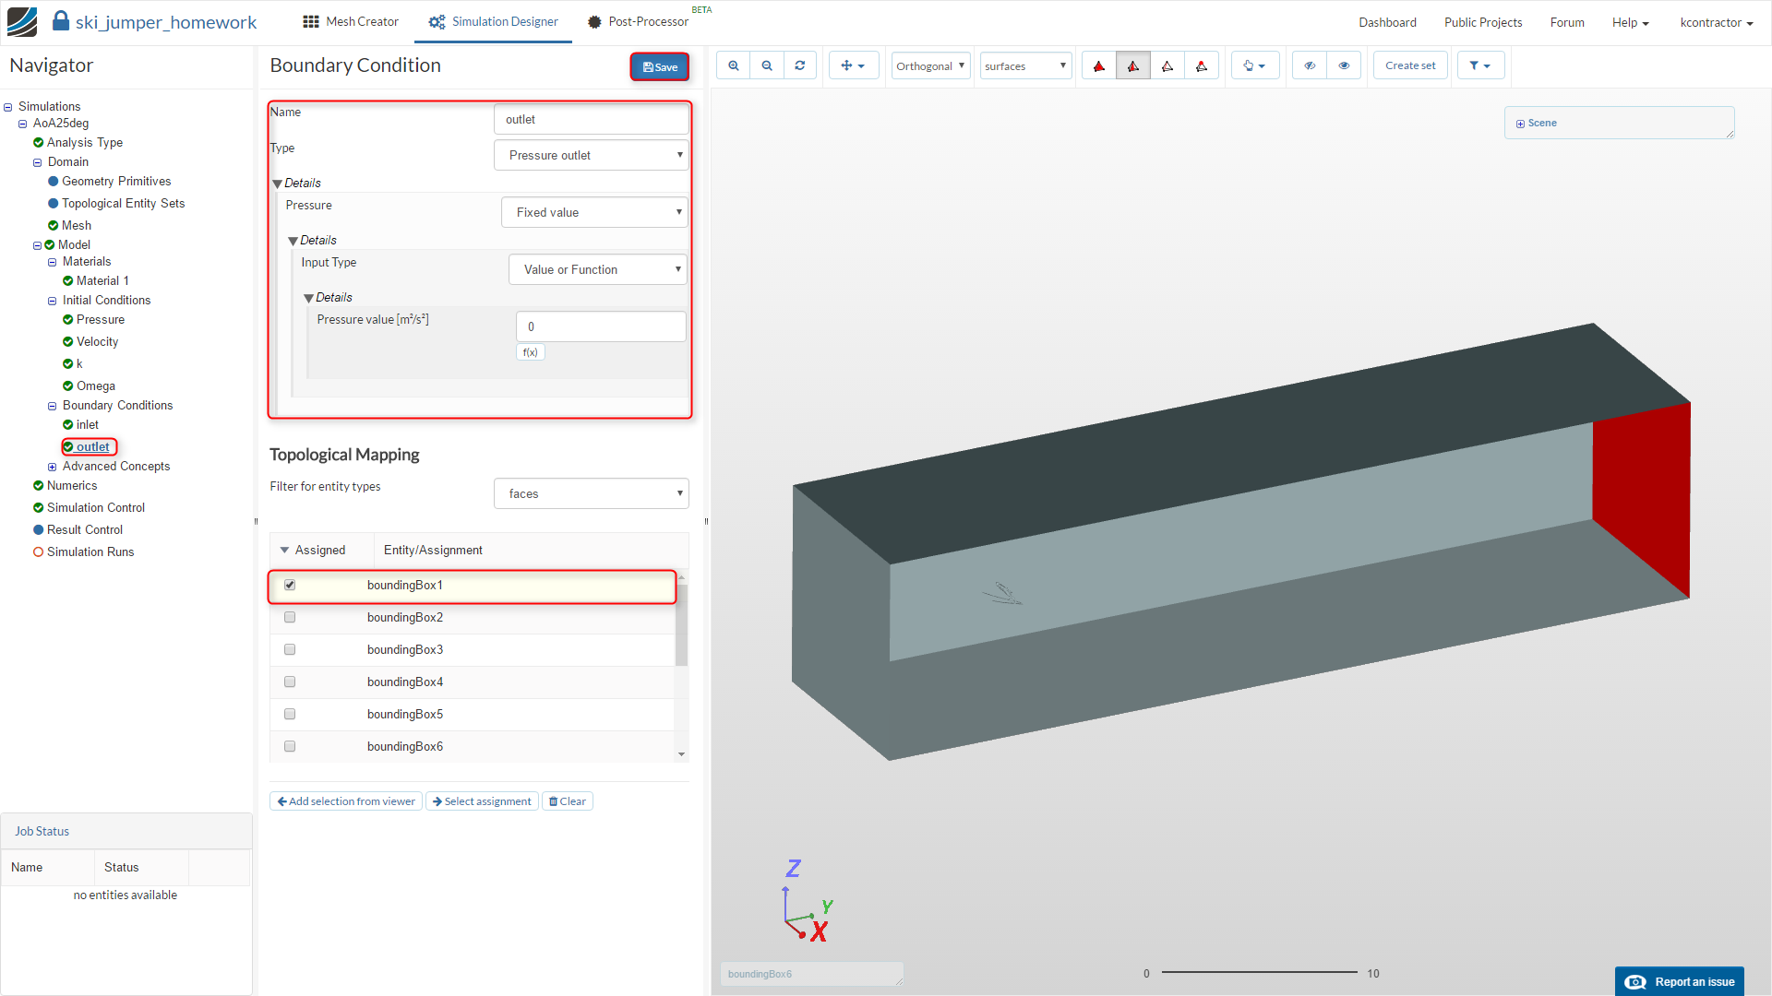Click the Pressure value input field

tap(601, 326)
